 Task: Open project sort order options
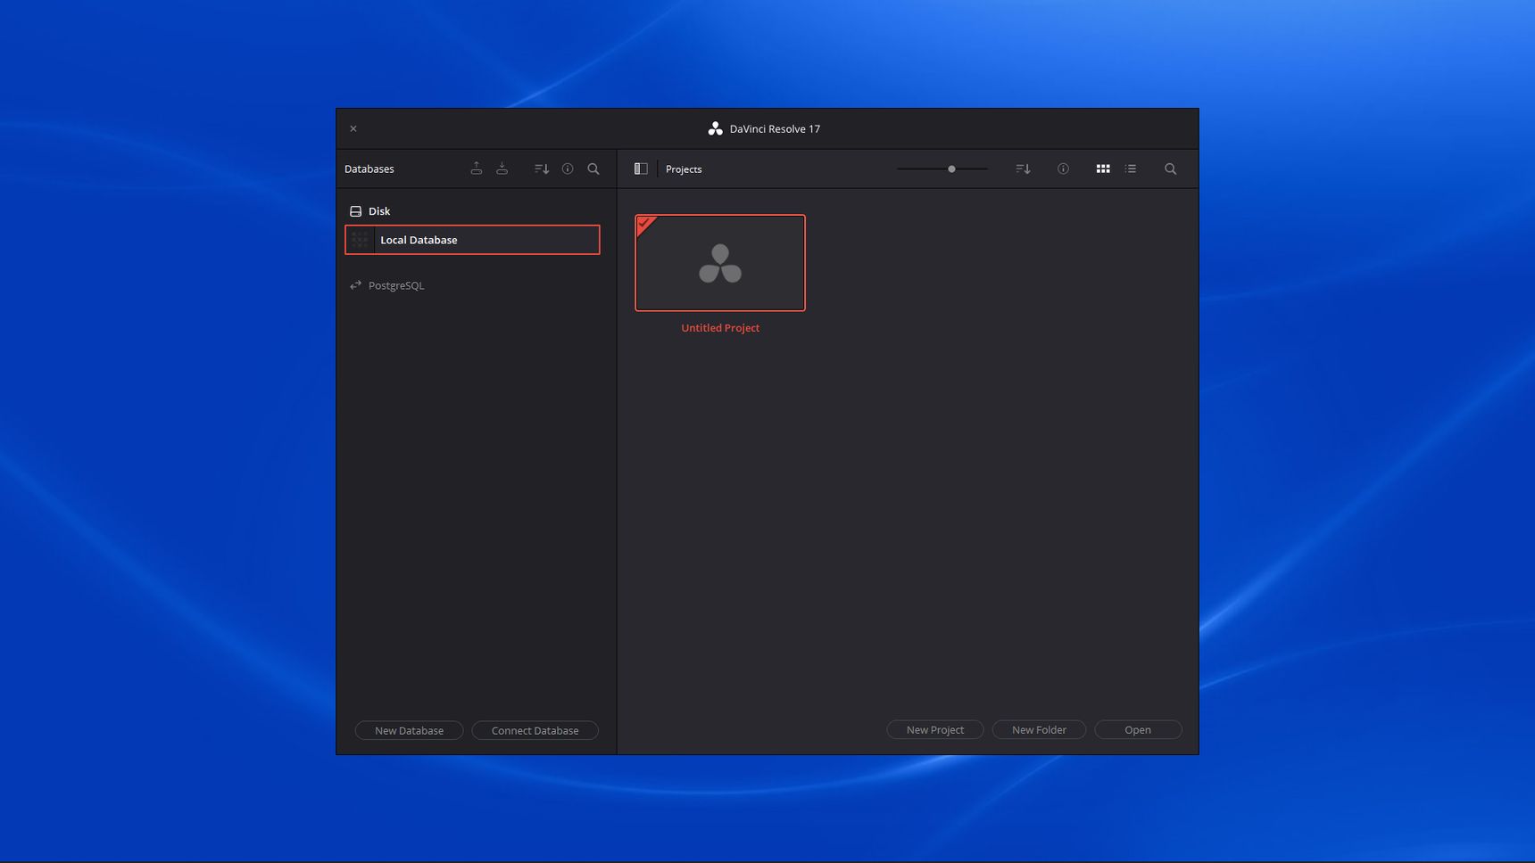[x=1024, y=168]
